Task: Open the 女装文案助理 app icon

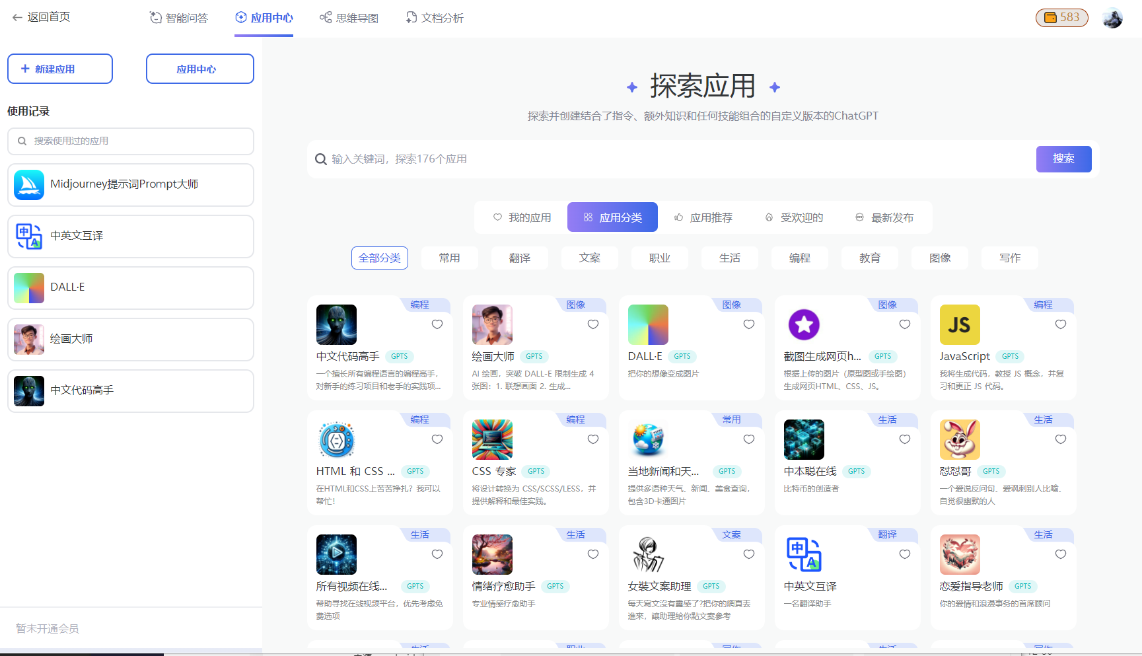Action: [x=648, y=554]
